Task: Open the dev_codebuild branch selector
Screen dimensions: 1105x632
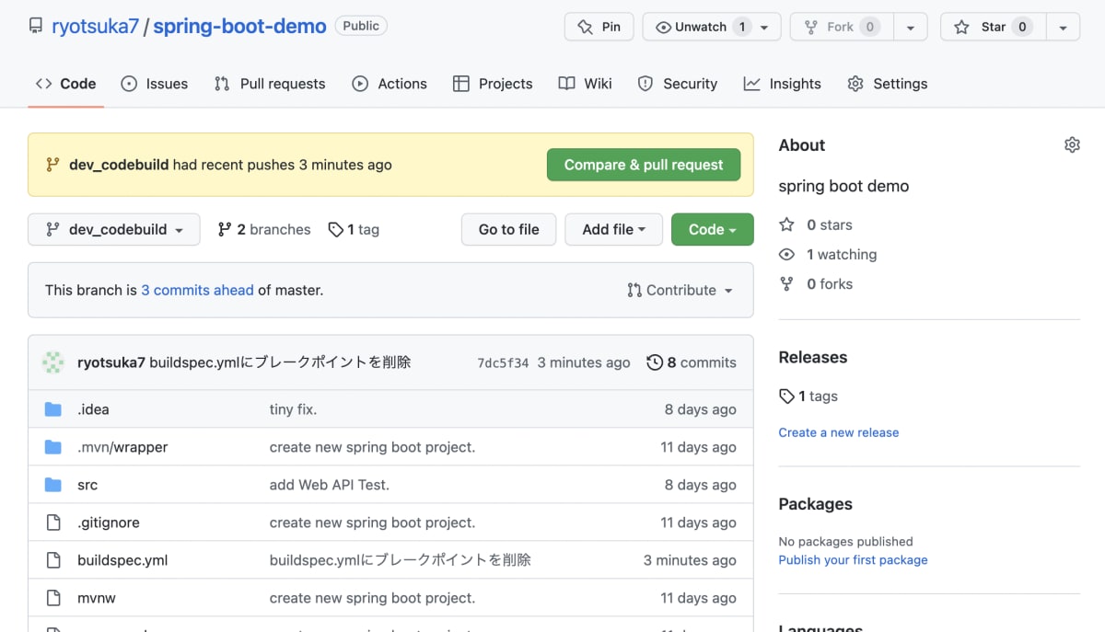Action: coord(114,229)
